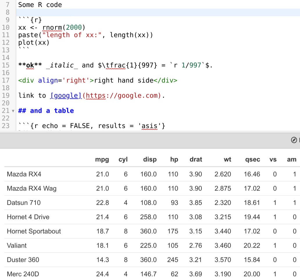Viewport: 300px width, 279px height.
Task: Click the 2.76 drat value for Valiant
Action: point(196,246)
